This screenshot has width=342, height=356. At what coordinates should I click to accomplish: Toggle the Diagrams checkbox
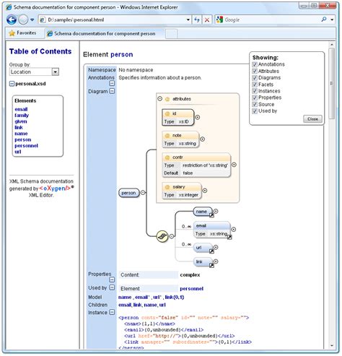pos(255,78)
